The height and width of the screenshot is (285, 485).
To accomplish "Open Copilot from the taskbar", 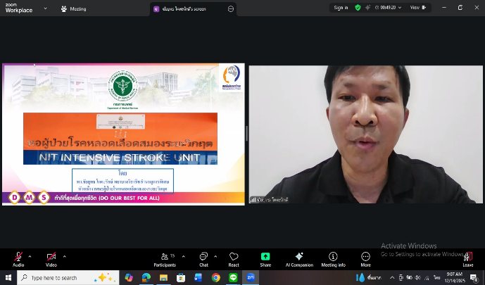I will pos(129,277).
